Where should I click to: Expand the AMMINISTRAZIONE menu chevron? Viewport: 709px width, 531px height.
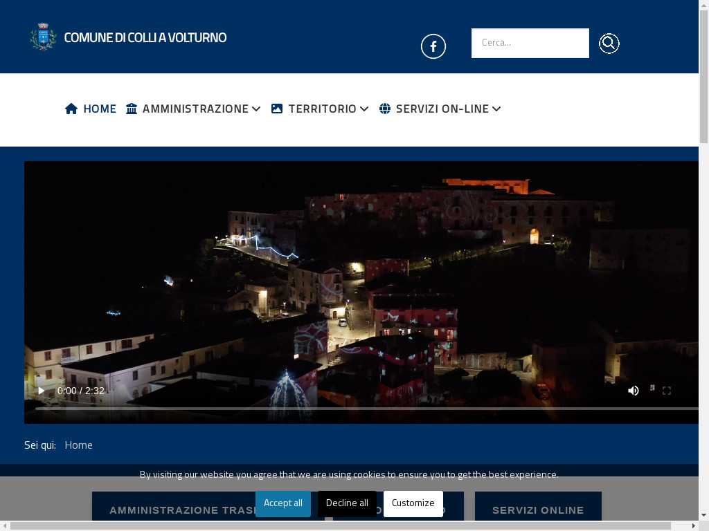pos(256,109)
